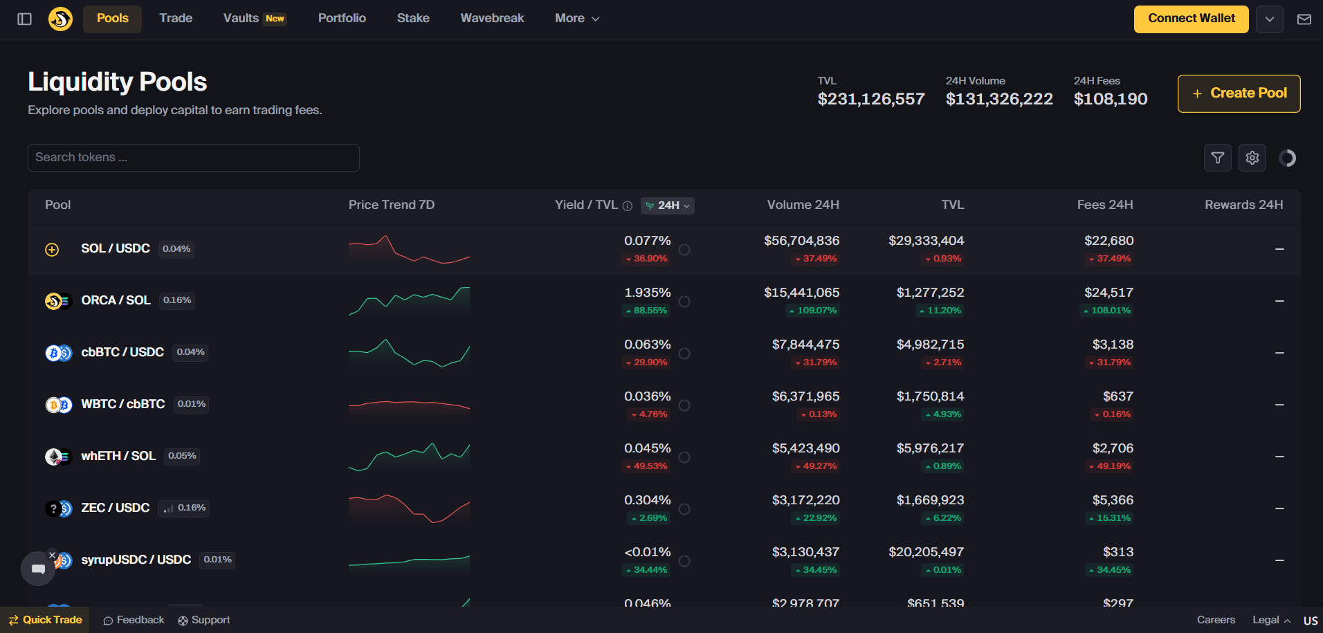
Task: Click the circular refresh timer icon
Action: (x=1288, y=158)
